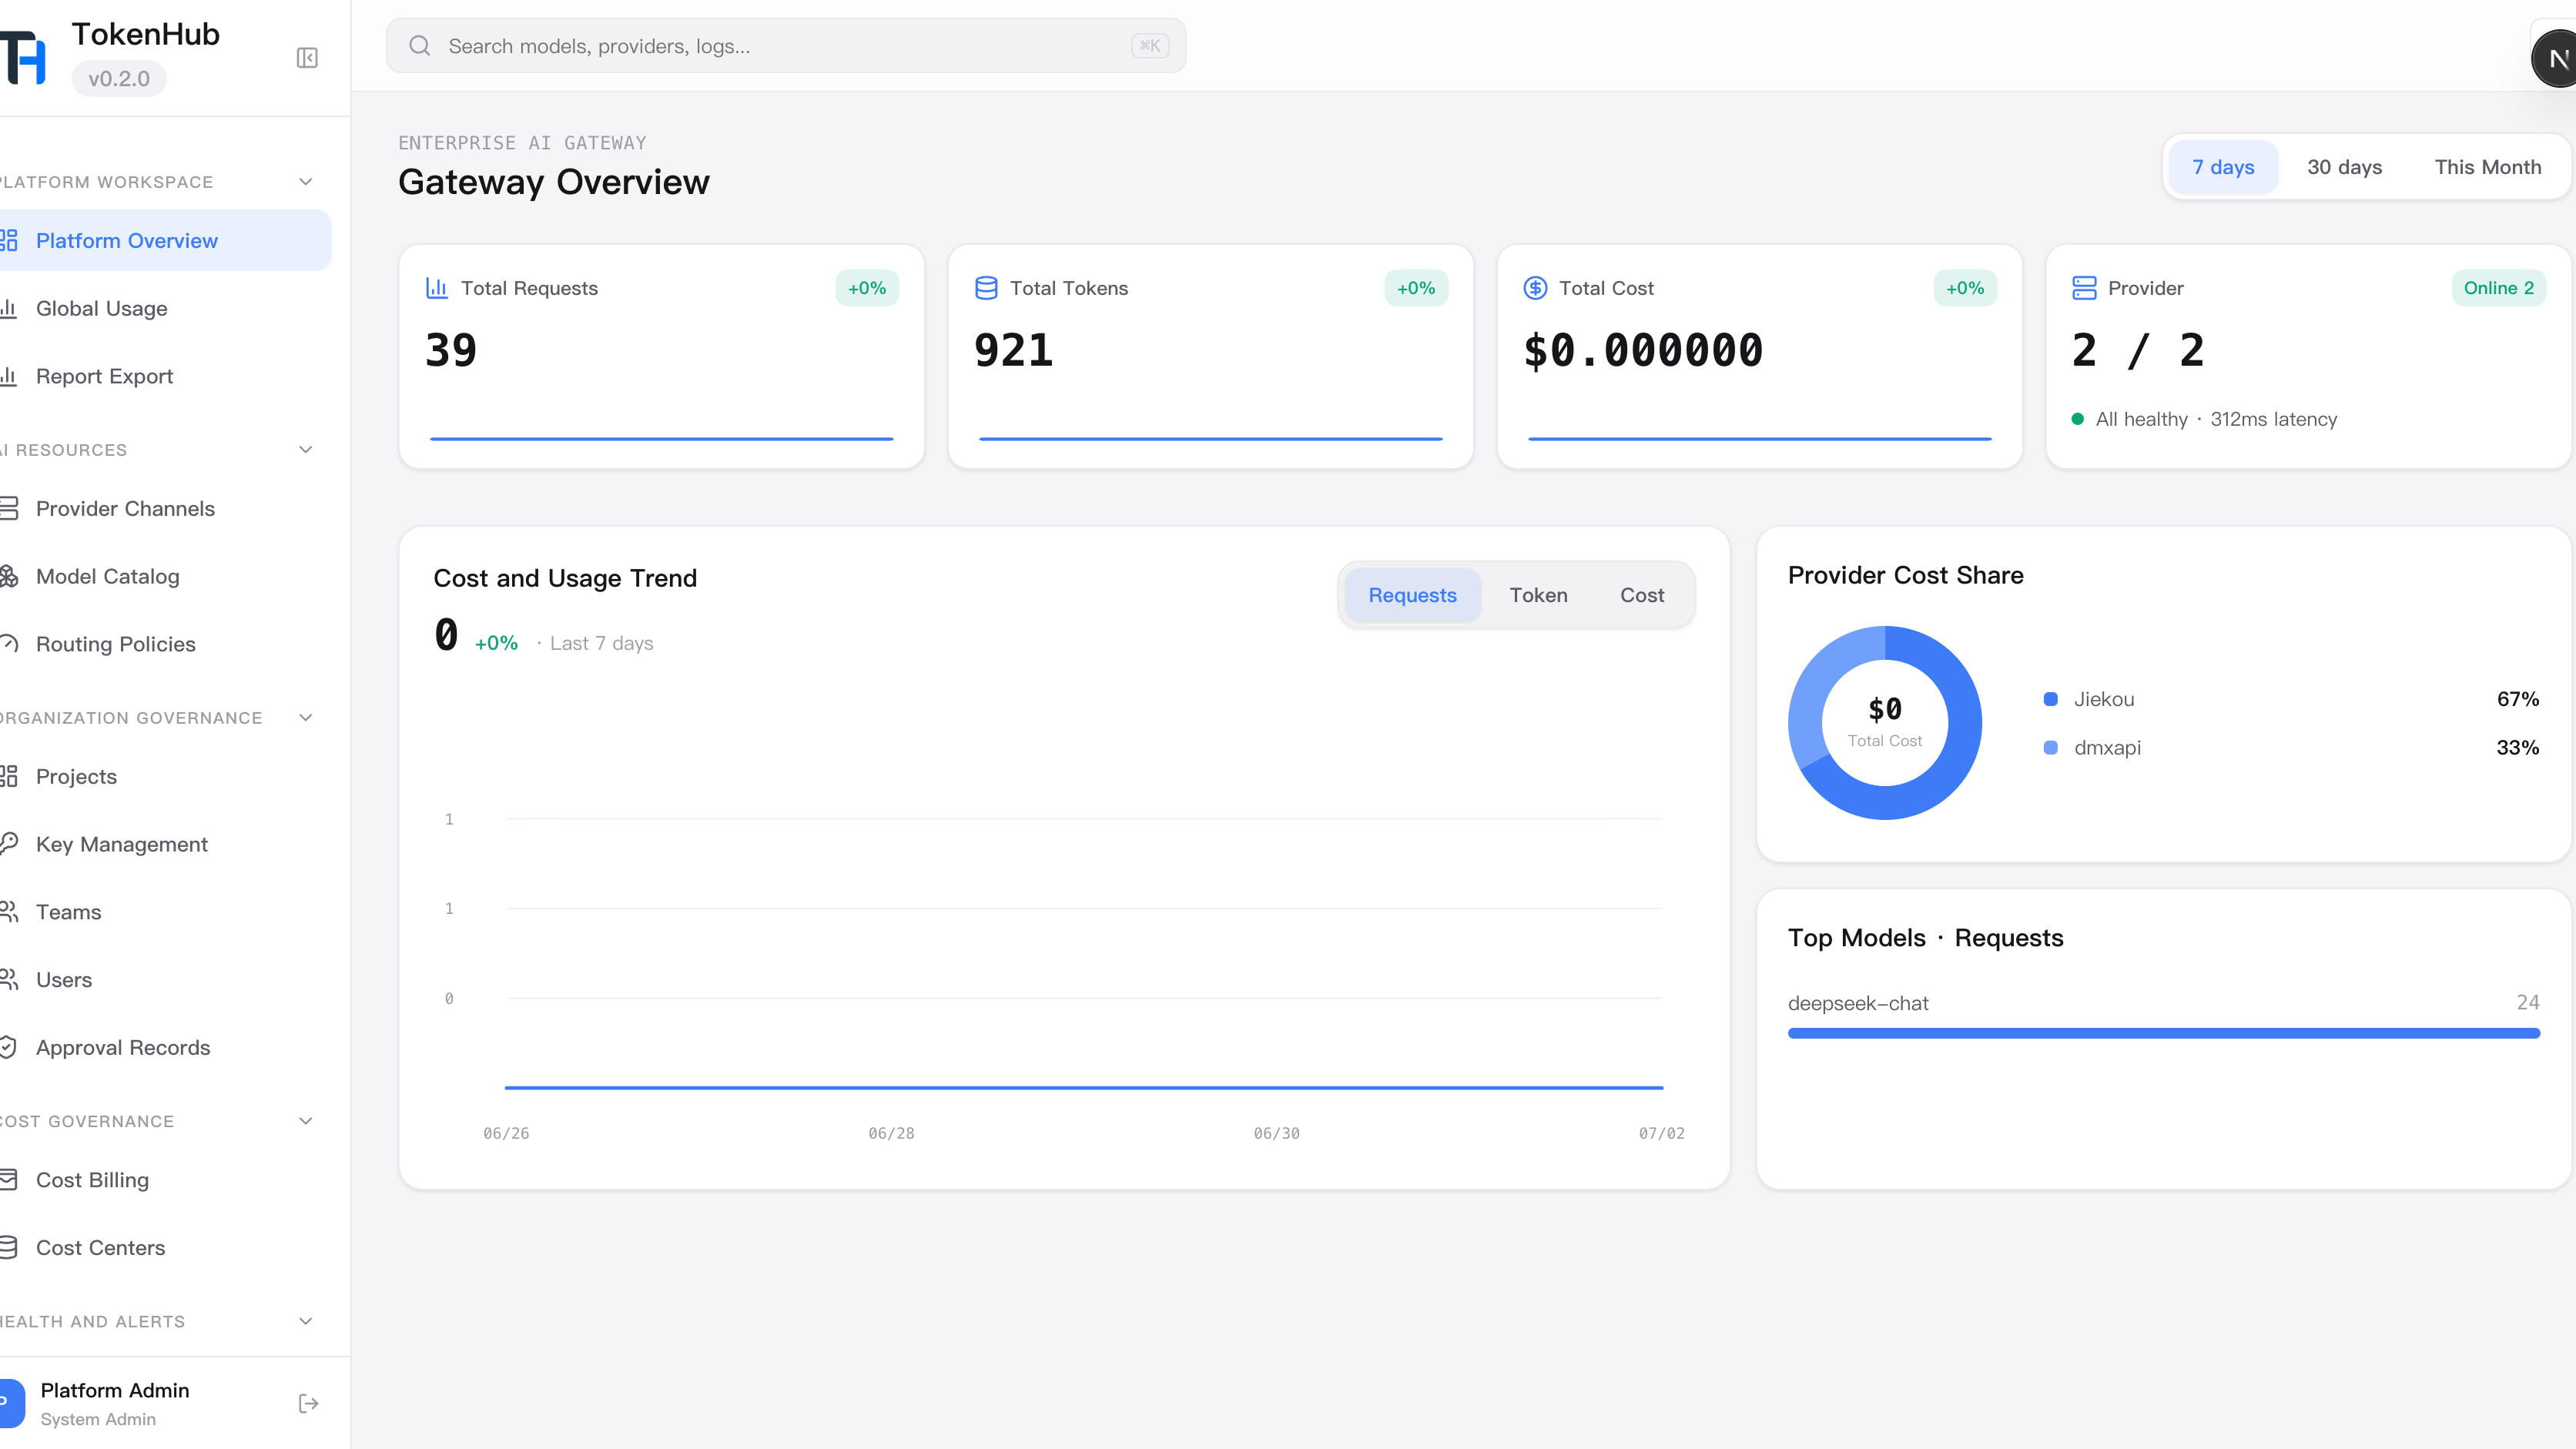Click the ⌘K shortcut badge in search

pos(1150,46)
